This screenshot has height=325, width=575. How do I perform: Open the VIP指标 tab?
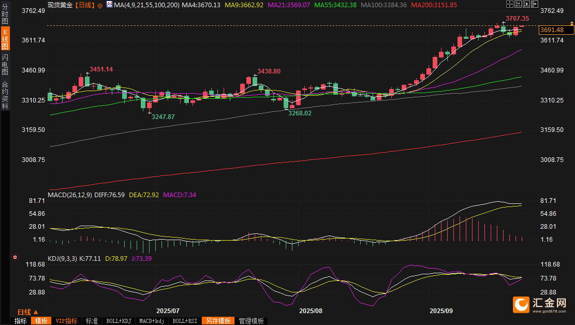[x=66, y=321]
